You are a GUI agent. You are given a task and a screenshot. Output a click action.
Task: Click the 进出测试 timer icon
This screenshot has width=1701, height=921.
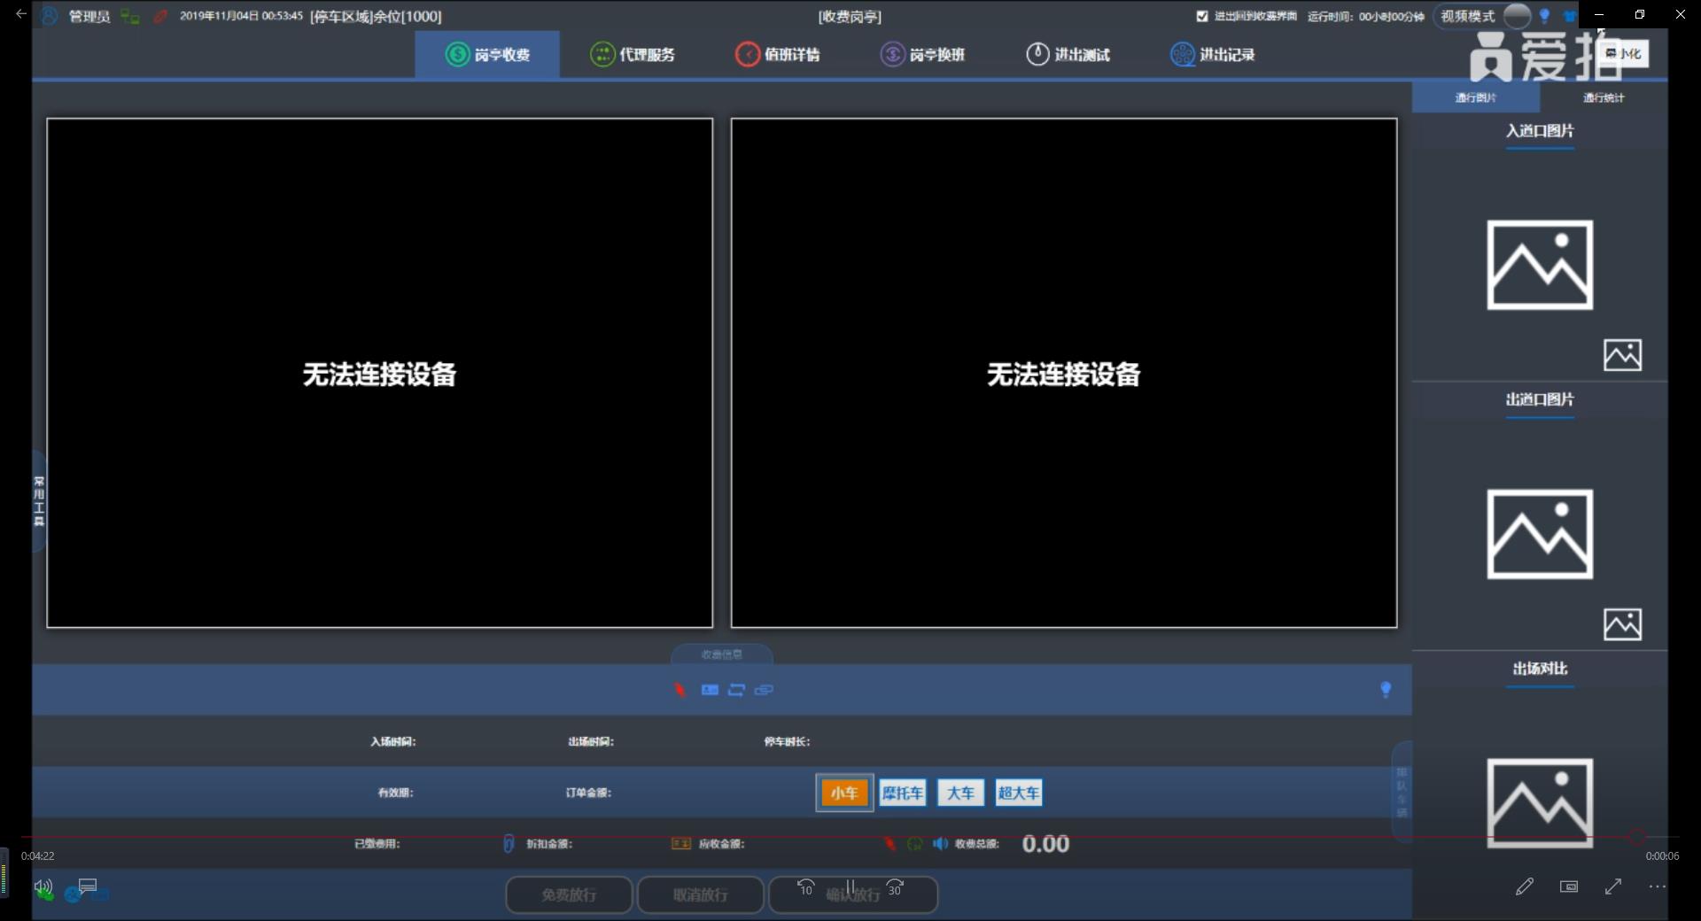pos(1037,55)
